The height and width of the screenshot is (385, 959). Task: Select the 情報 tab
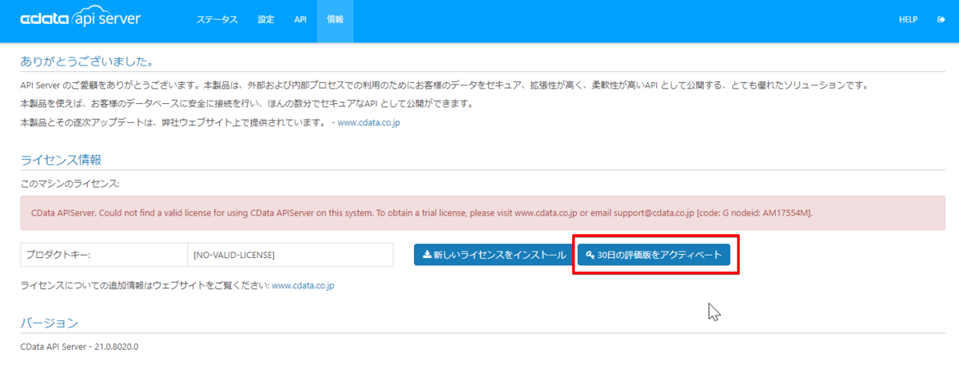pyautogui.click(x=335, y=20)
